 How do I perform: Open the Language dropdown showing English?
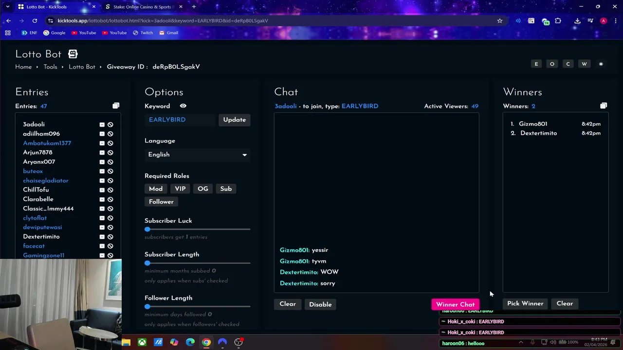tap(198, 155)
